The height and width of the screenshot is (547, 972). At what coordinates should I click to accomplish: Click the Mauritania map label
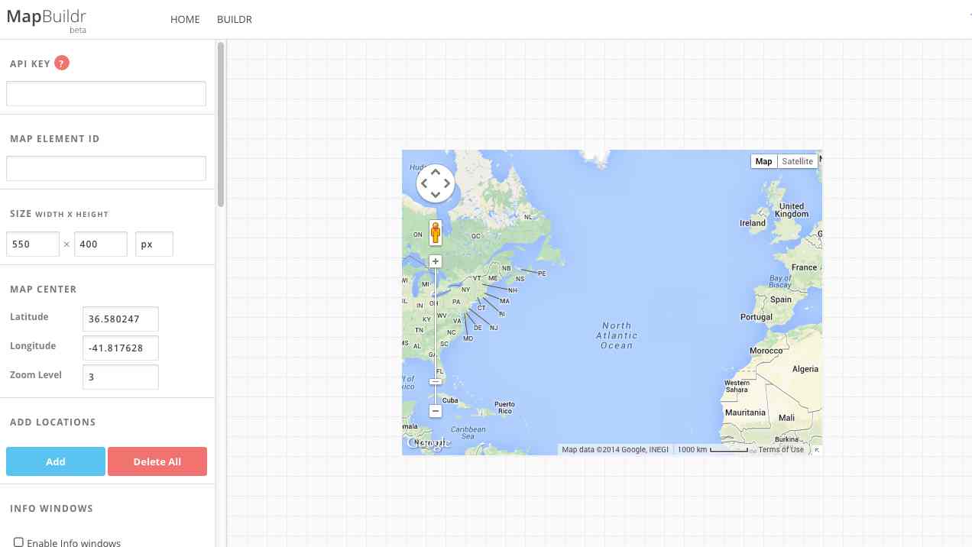[745, 413]
